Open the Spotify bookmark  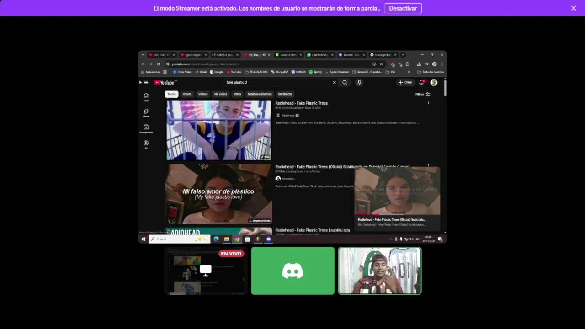point(315,72)
